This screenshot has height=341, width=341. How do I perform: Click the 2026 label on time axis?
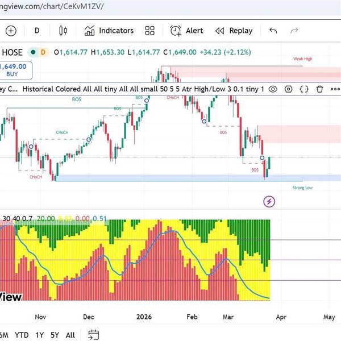[x=144, y=317]
